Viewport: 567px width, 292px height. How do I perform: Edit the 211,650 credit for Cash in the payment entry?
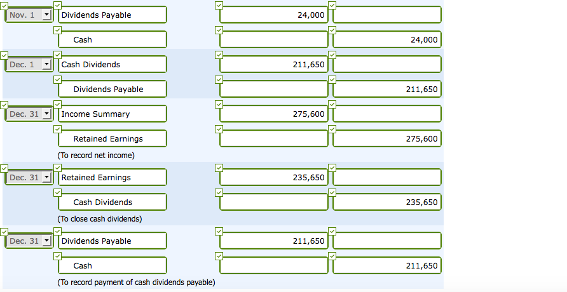click(x=387, y=265)
